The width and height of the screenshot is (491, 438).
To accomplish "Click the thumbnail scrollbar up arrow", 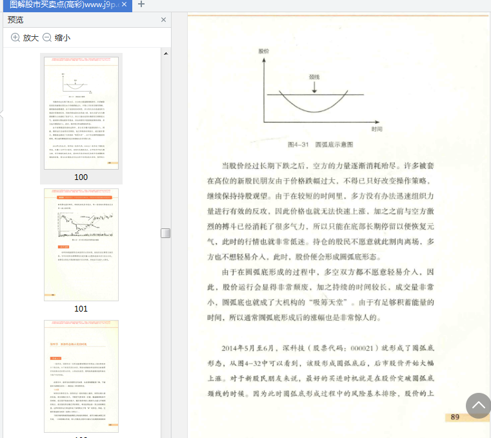I will [x=166, y=54].
